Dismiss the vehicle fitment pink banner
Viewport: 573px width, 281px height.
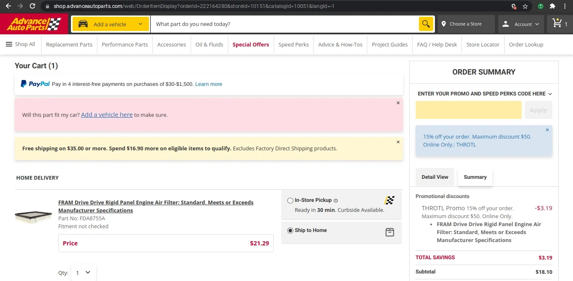coord(398,103)
